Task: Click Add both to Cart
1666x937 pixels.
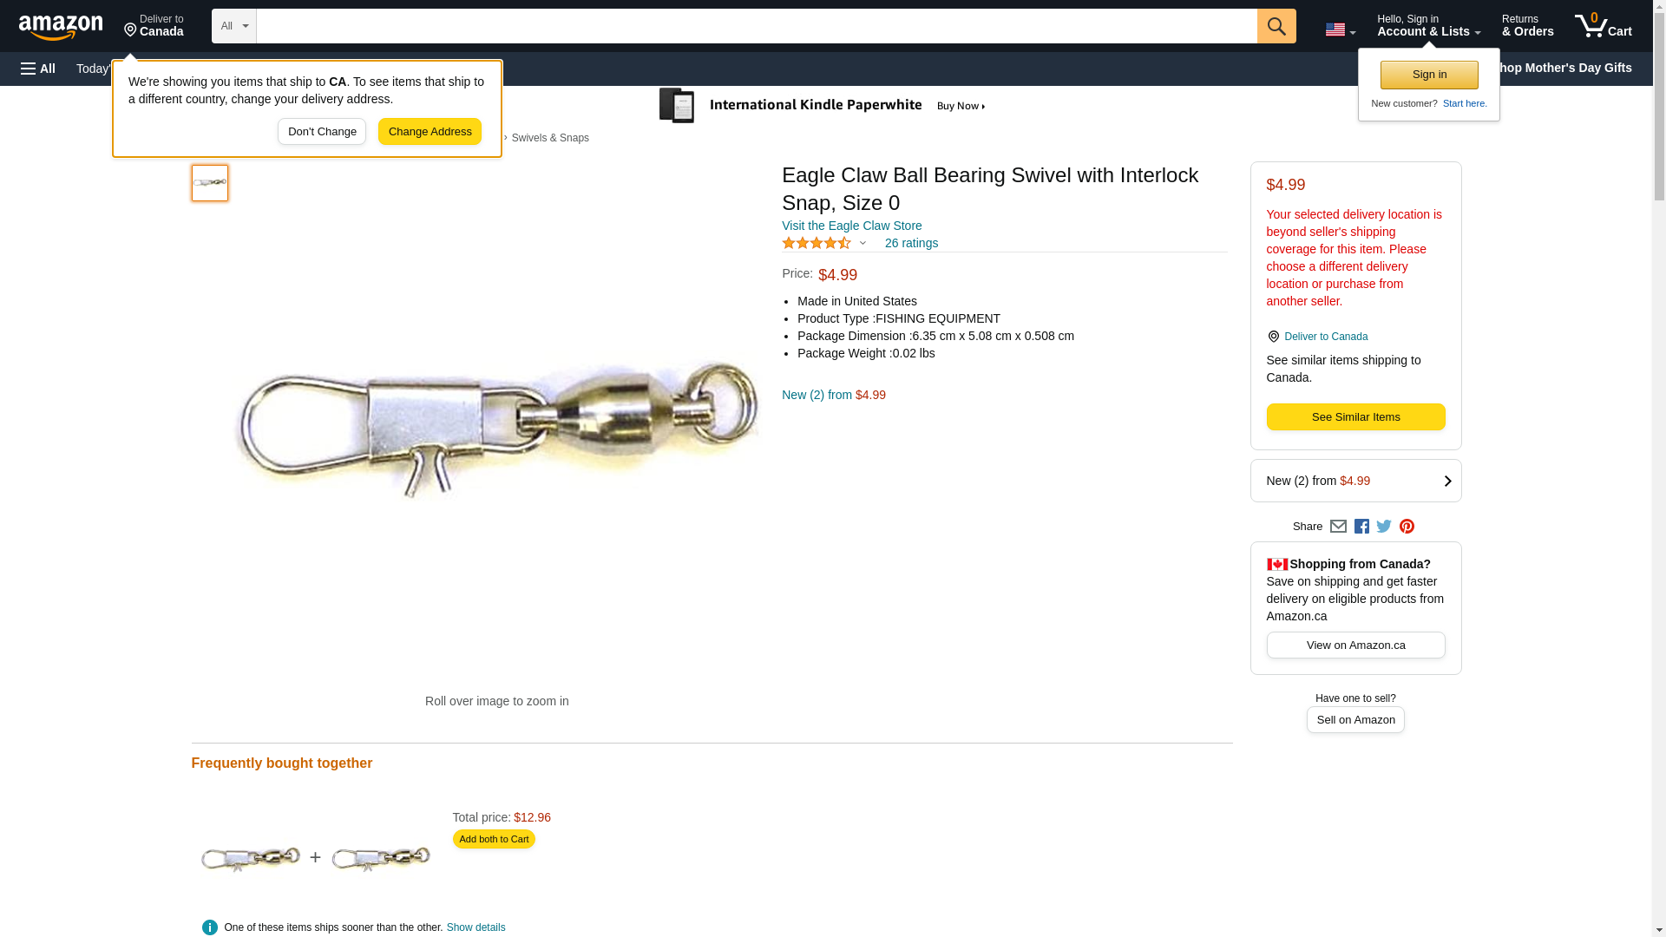Action: point(494,839)
